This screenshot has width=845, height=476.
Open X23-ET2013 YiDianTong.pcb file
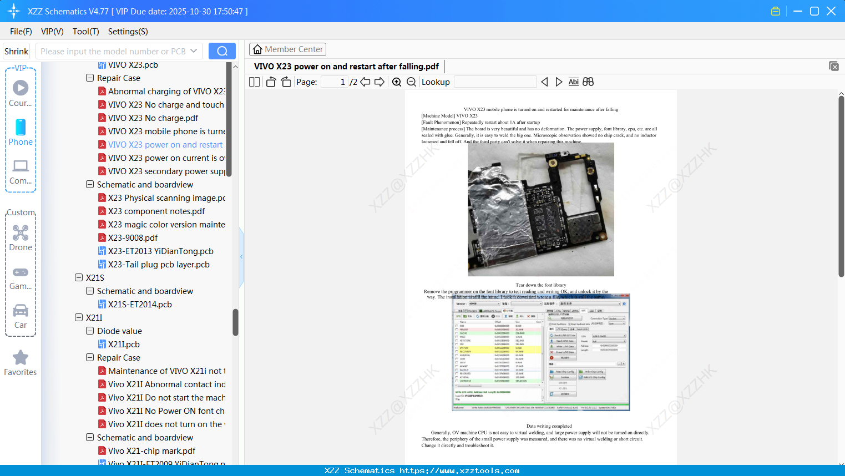tap(160, 251)
